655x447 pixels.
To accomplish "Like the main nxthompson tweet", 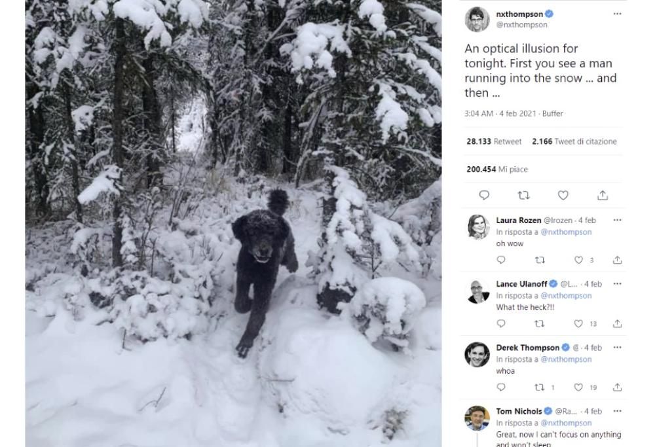I will (563, 195).
